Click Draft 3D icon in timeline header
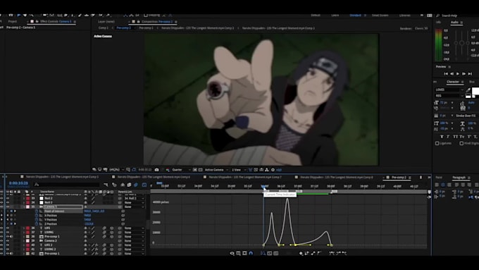Screen dimensions: 479x270 click(114, 185)
